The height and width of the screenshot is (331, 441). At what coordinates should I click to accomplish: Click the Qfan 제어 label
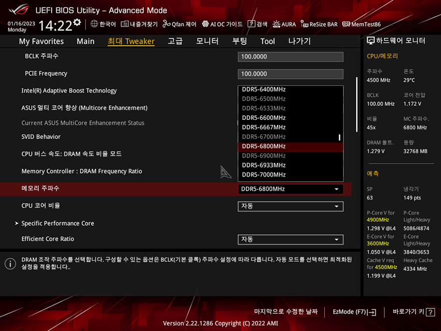click(x=184, y=24)
